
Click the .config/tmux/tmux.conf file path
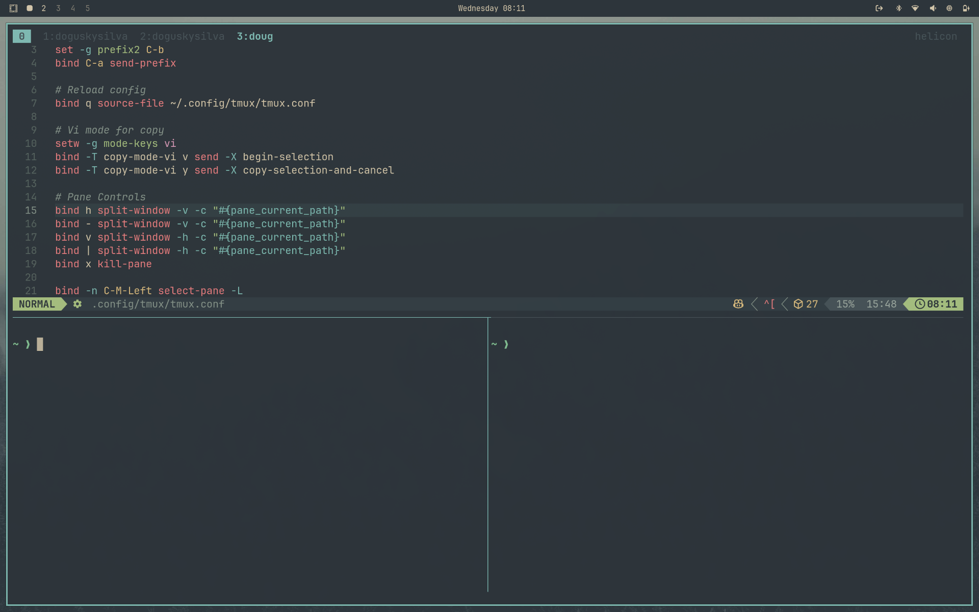158,304
